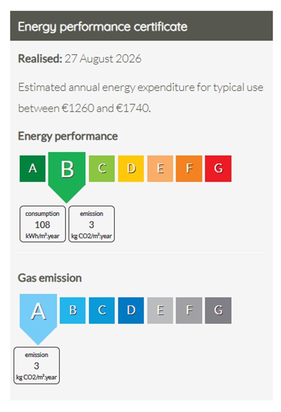281x412 pixels.
Task: Select the blue C gas emission square
Action: pyautogui.click(x=102, y=310)
